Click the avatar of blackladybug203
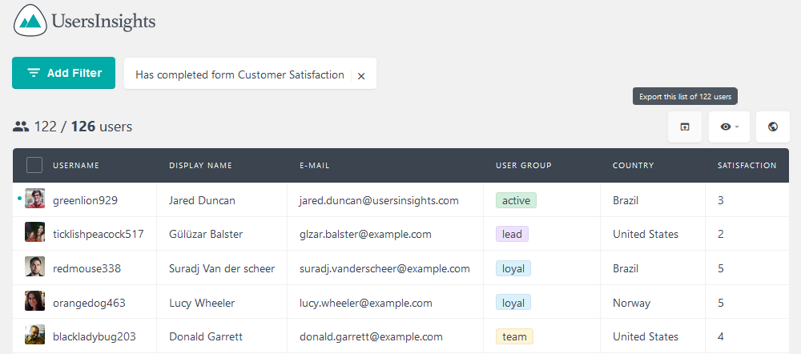Screen dimensions: 801x354 [x=34, y=335]
